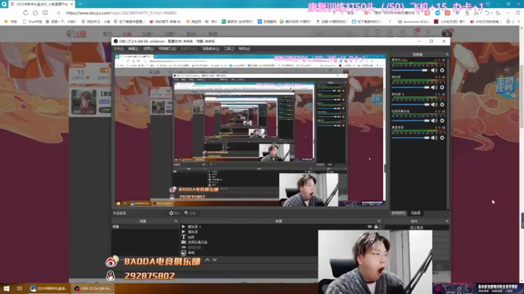Open the 百度翻译 bookmark

[268, 22]
